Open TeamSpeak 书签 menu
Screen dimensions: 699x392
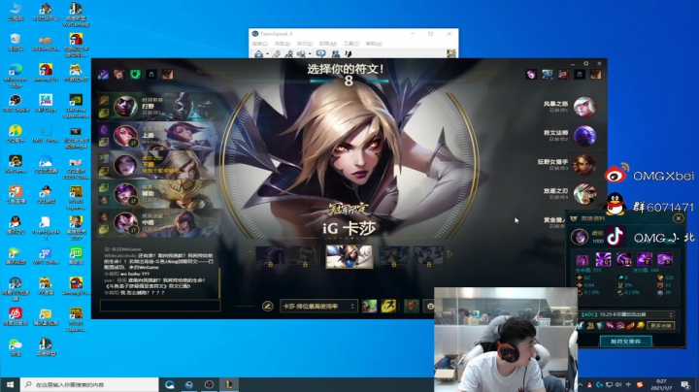pyautogui.click(x=283, y=44)
